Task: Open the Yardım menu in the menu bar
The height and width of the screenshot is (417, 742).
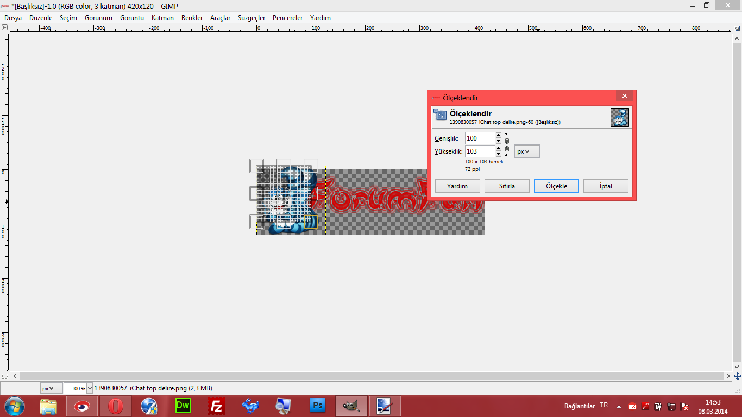Action: pyautogui.click(x=320, y=18)
